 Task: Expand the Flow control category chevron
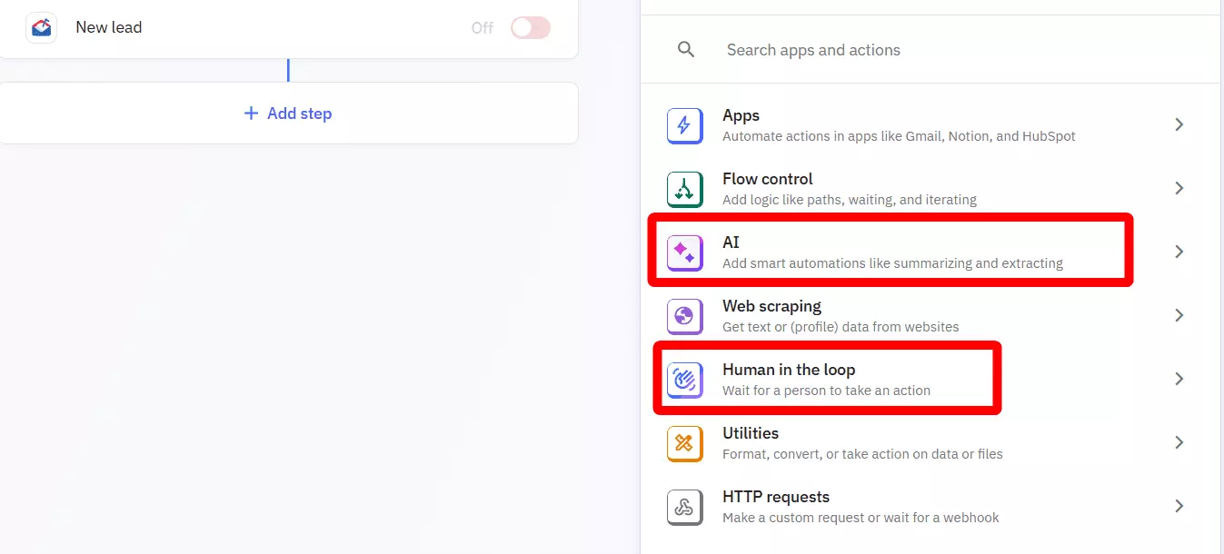click(1179, 188)
